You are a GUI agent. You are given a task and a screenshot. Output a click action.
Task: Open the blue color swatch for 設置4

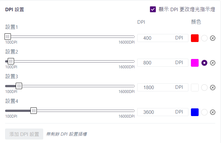coord(195,112)
